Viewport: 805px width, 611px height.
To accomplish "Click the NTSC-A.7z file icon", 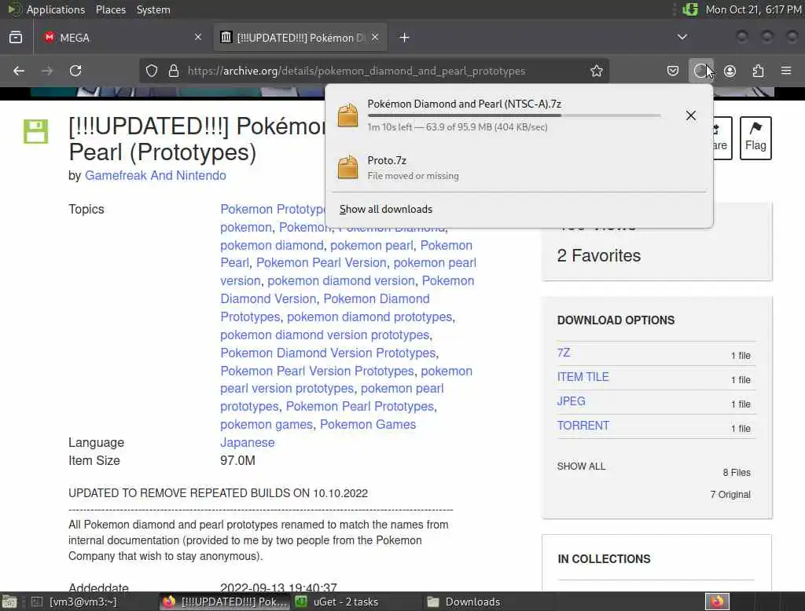I will tap(347, 115).
